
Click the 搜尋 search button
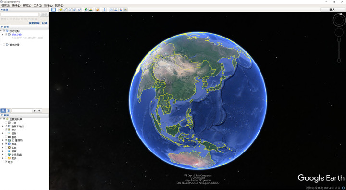[x=44, y=15]
